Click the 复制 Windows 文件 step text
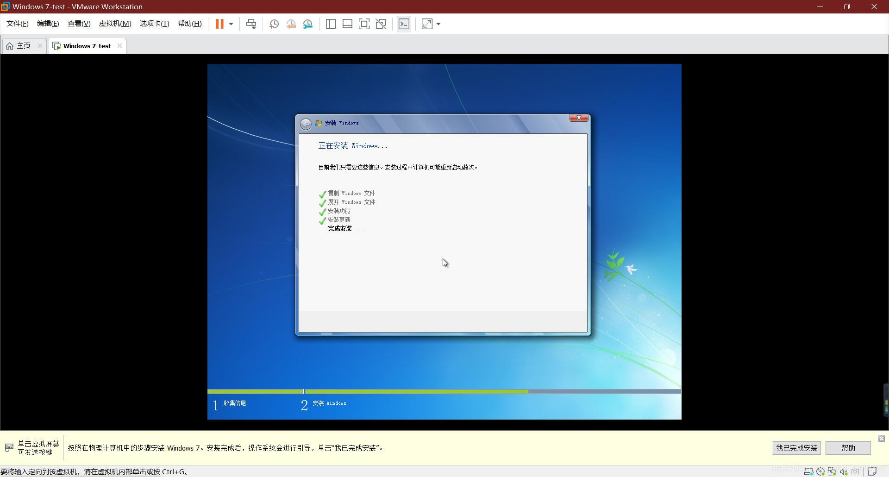Image resolution: width=889 pixels, height=477 pixels. pyautogui.click(x=351, y=193)
